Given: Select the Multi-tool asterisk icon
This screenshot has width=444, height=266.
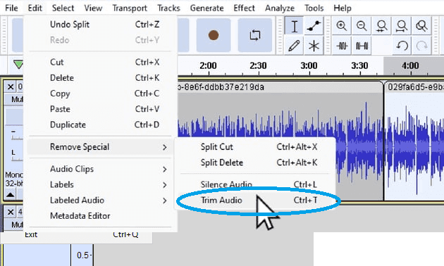Looking at the screenshot, I should [x=314, y=46].
